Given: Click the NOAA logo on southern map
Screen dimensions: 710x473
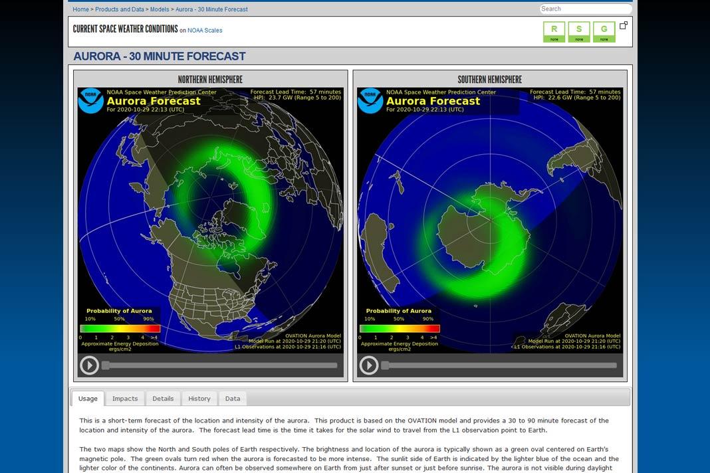Looking at the screenshot, I should point(370,100).
